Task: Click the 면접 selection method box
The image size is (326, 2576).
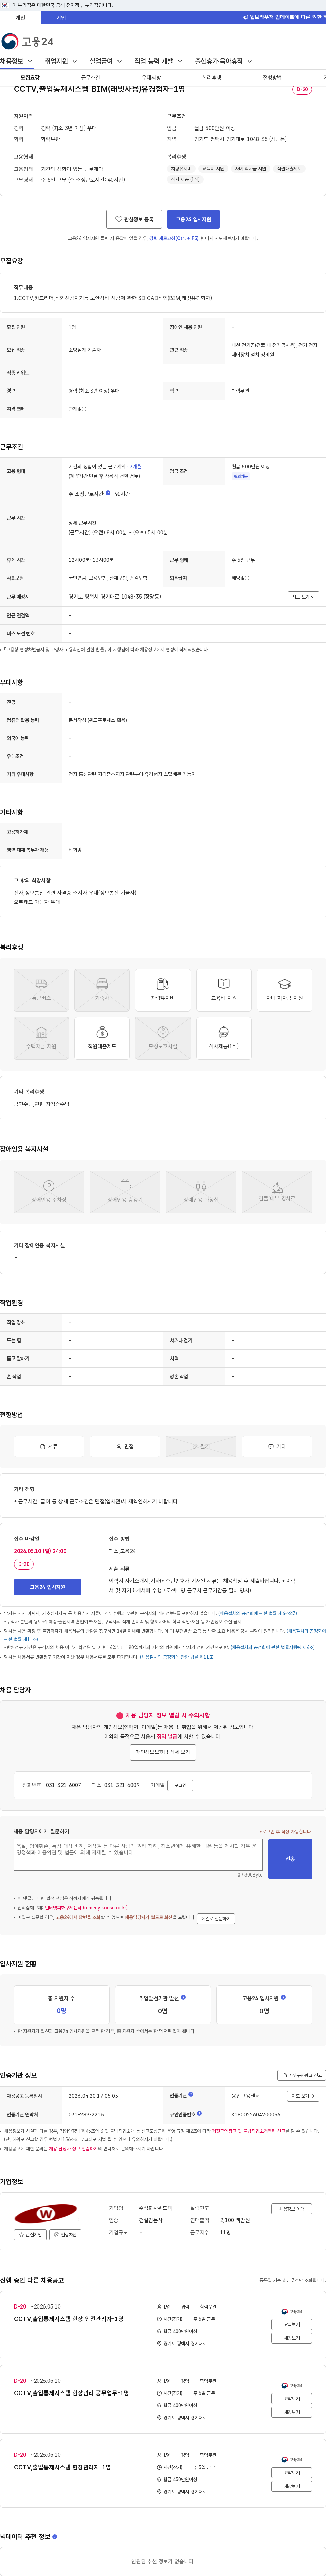Action: pos(125,1446)
